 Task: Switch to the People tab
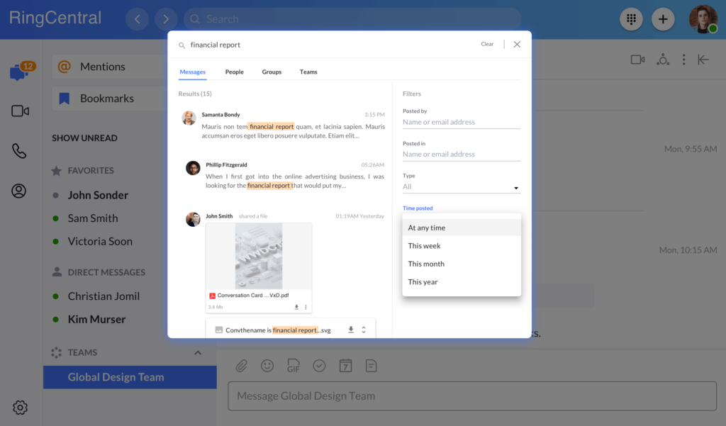click(234, 72)
